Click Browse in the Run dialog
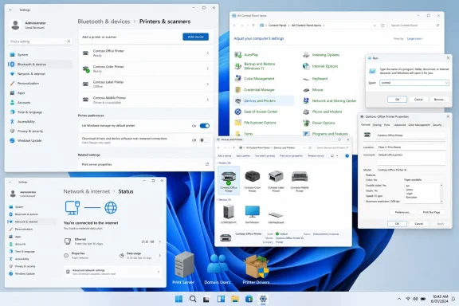459x306 pixels. point(439,100)
